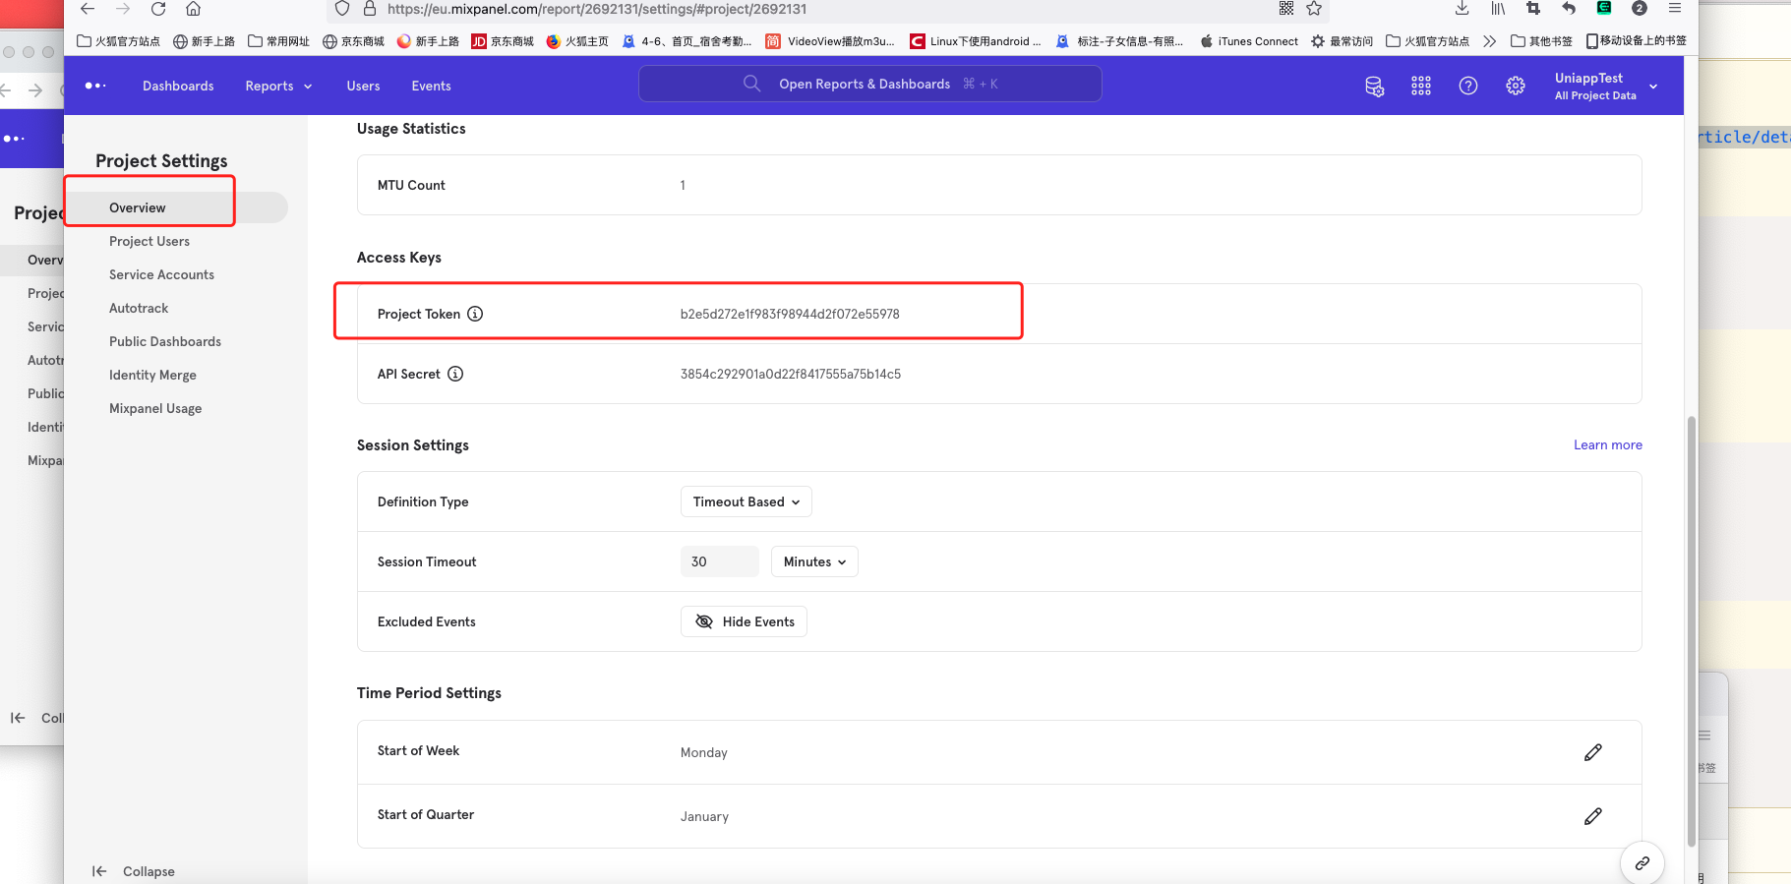Open Dashboards in the top navigation
The height and width of the screenshot is (884, 1791).
(178, 86)
